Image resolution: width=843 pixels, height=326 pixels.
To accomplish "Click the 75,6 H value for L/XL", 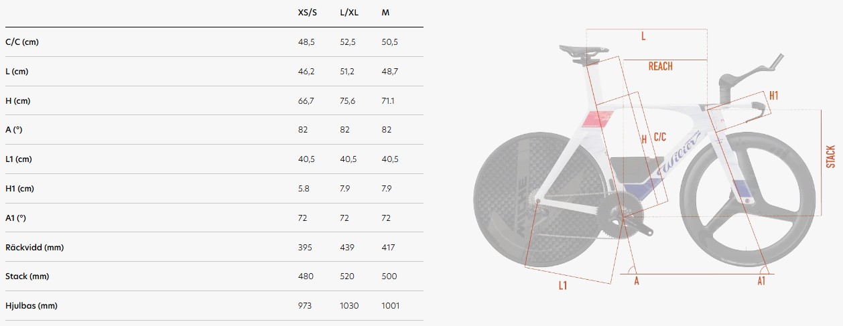I will 348,101.
